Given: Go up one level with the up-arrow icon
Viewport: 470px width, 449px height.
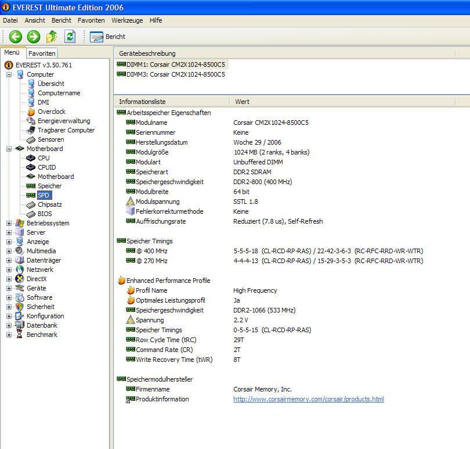Looking at the screenshot, I should (x=52, y=37).
